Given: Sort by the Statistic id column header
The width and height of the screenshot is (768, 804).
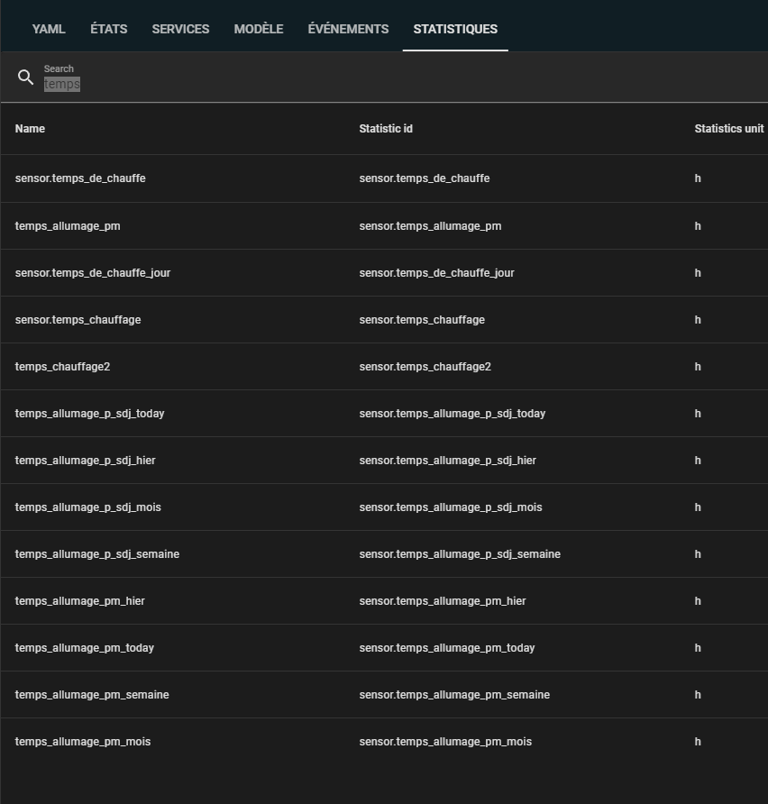Looking at the screenshot, I should 386,129.
